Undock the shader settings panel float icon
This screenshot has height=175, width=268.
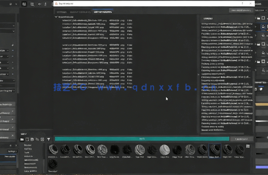tap(11, 146)
